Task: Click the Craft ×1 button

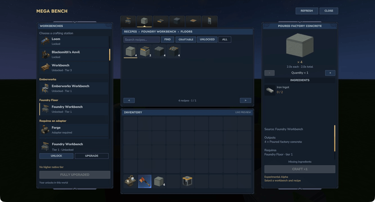Action: point(300,169)
